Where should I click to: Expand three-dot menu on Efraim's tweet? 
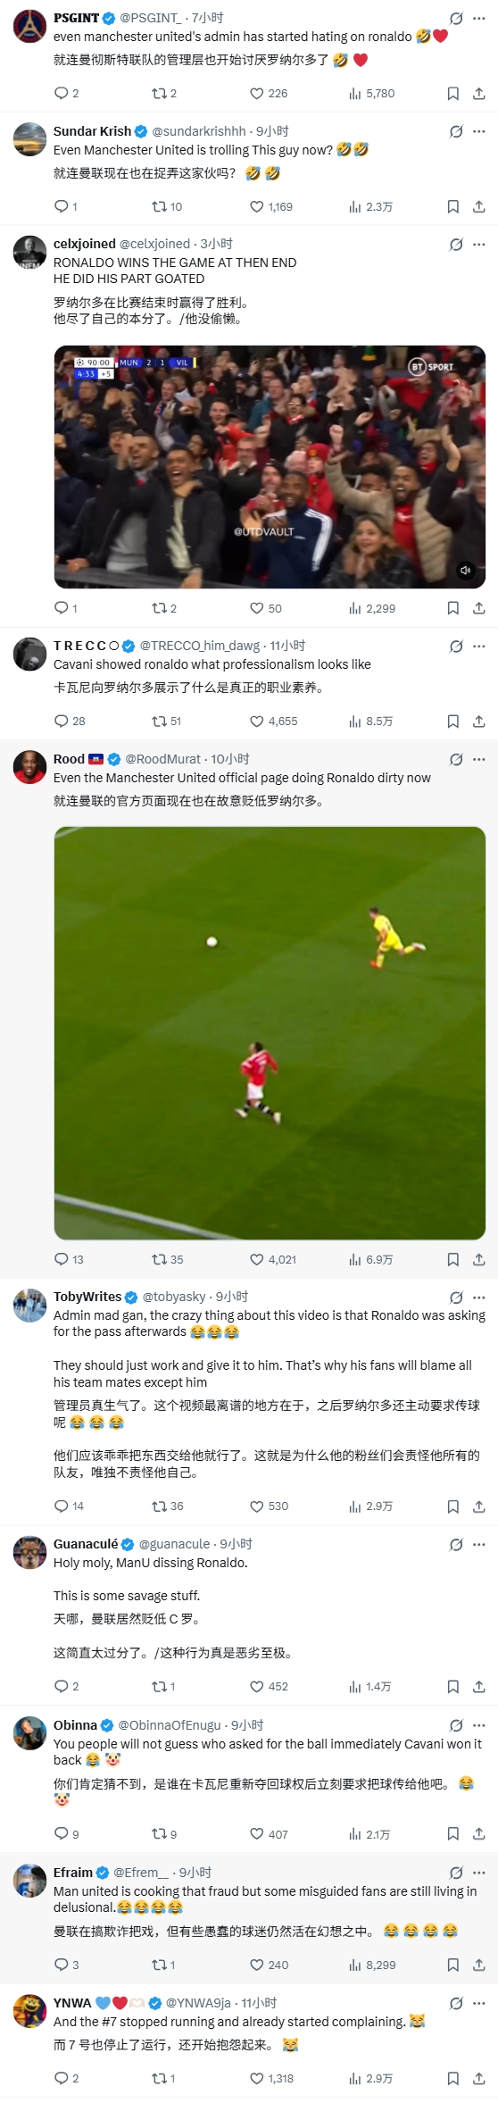pos(478,1873)
